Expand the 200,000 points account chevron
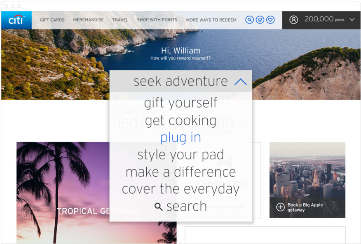This screenshot has width=361, height=244. pos(352,19)
